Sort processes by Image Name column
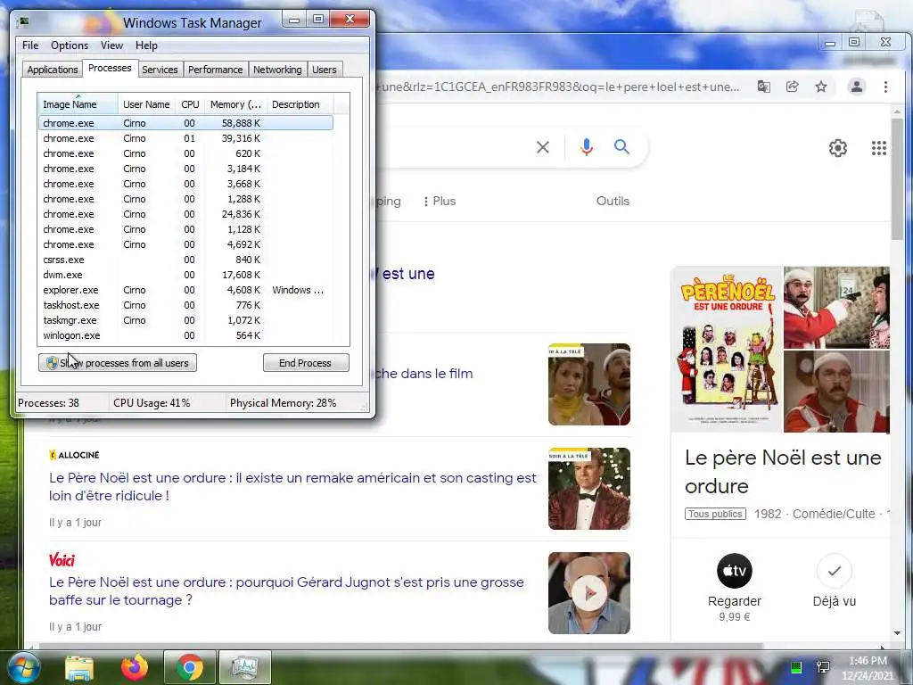This screenshot has height=685, width=913. [78, 104]
